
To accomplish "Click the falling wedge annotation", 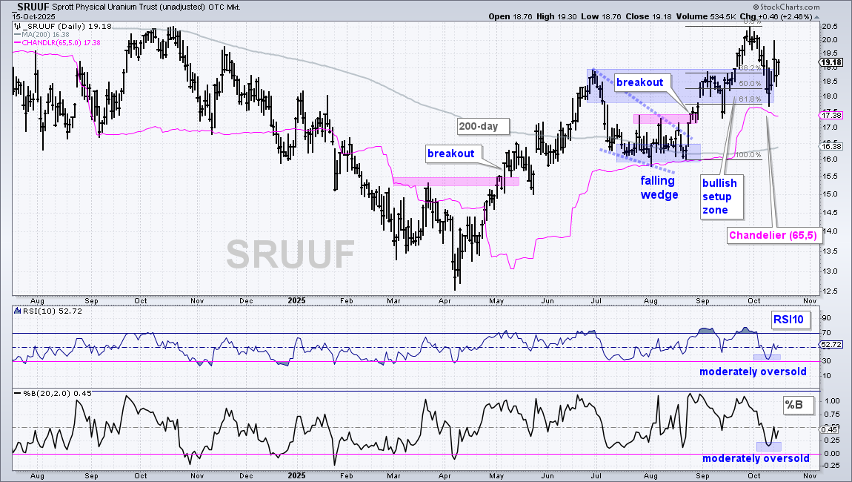I will [659, 188].
